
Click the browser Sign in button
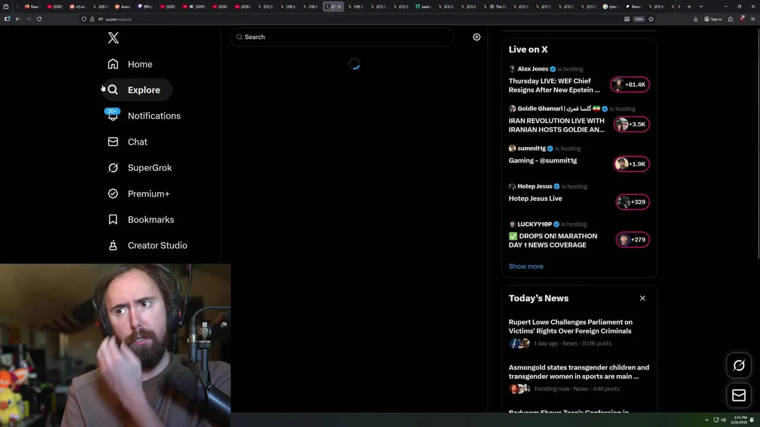tap(713, 19)
